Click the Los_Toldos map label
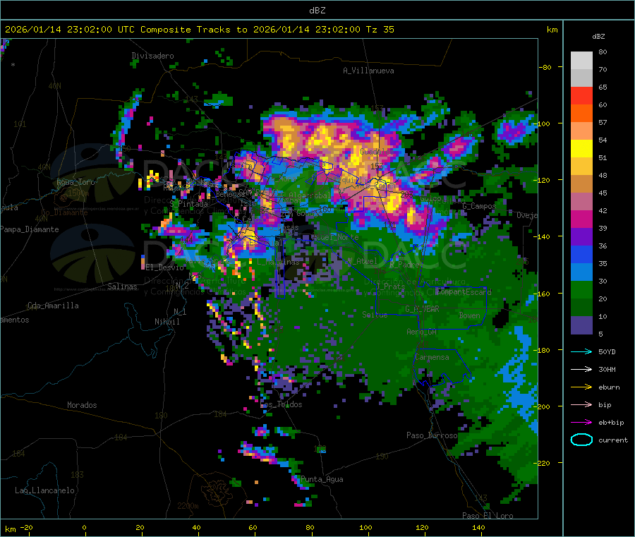 tap(281, 404)
